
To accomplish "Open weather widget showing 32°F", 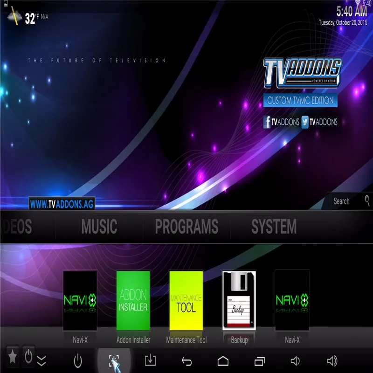I will point(28,17).
